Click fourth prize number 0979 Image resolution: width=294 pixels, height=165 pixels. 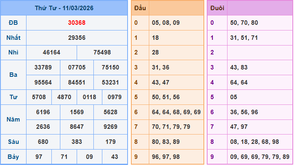[x=115, y=97]
